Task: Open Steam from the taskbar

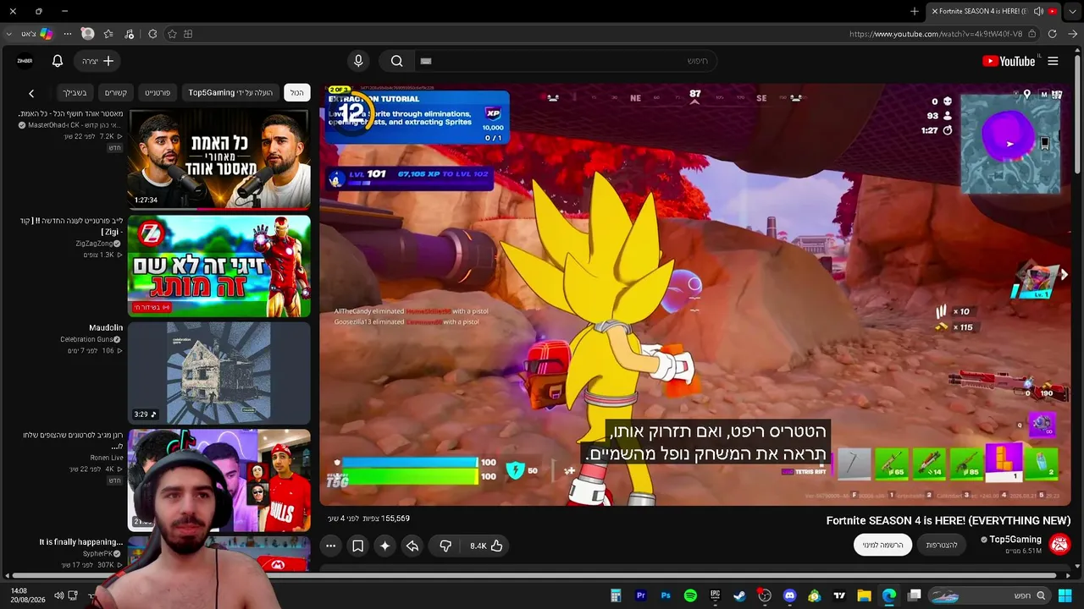Action: (x=740, y=595)
